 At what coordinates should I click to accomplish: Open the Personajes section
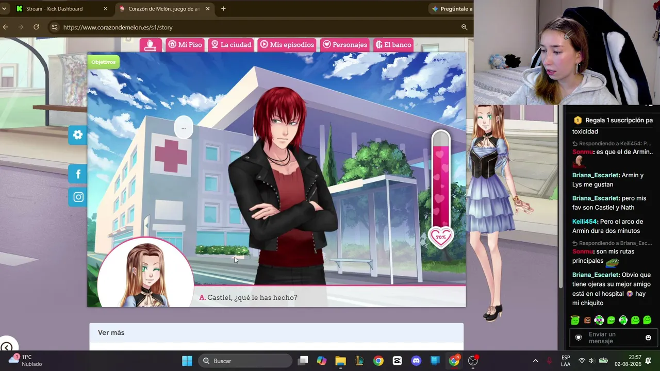tap(345, 45)
